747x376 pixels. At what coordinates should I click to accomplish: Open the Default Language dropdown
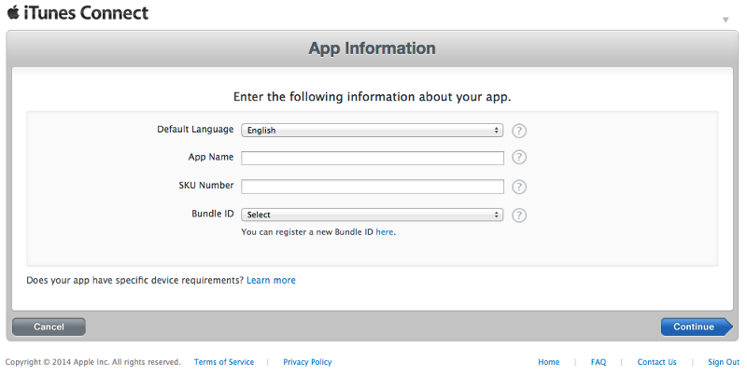tap(372, 131)
